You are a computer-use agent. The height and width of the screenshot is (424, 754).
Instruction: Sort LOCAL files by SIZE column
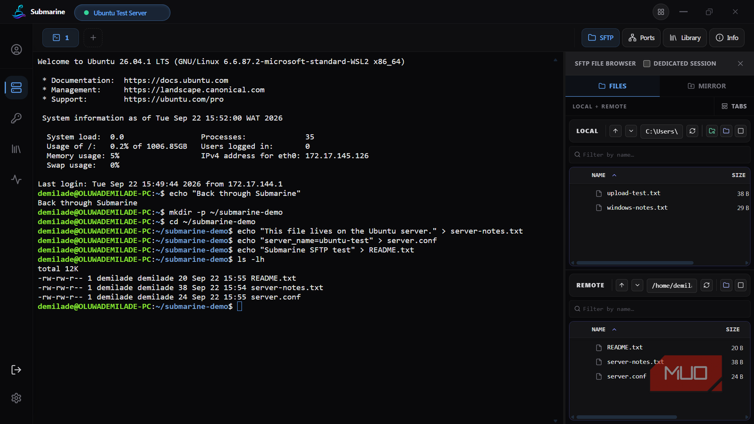tap(738, 175)
